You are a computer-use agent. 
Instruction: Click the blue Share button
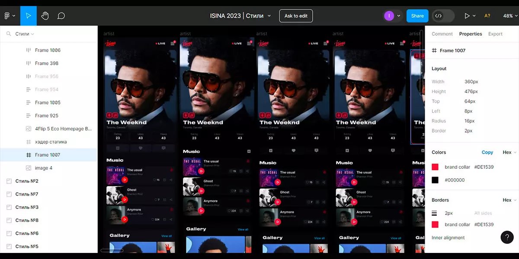[x=417, y=16]
